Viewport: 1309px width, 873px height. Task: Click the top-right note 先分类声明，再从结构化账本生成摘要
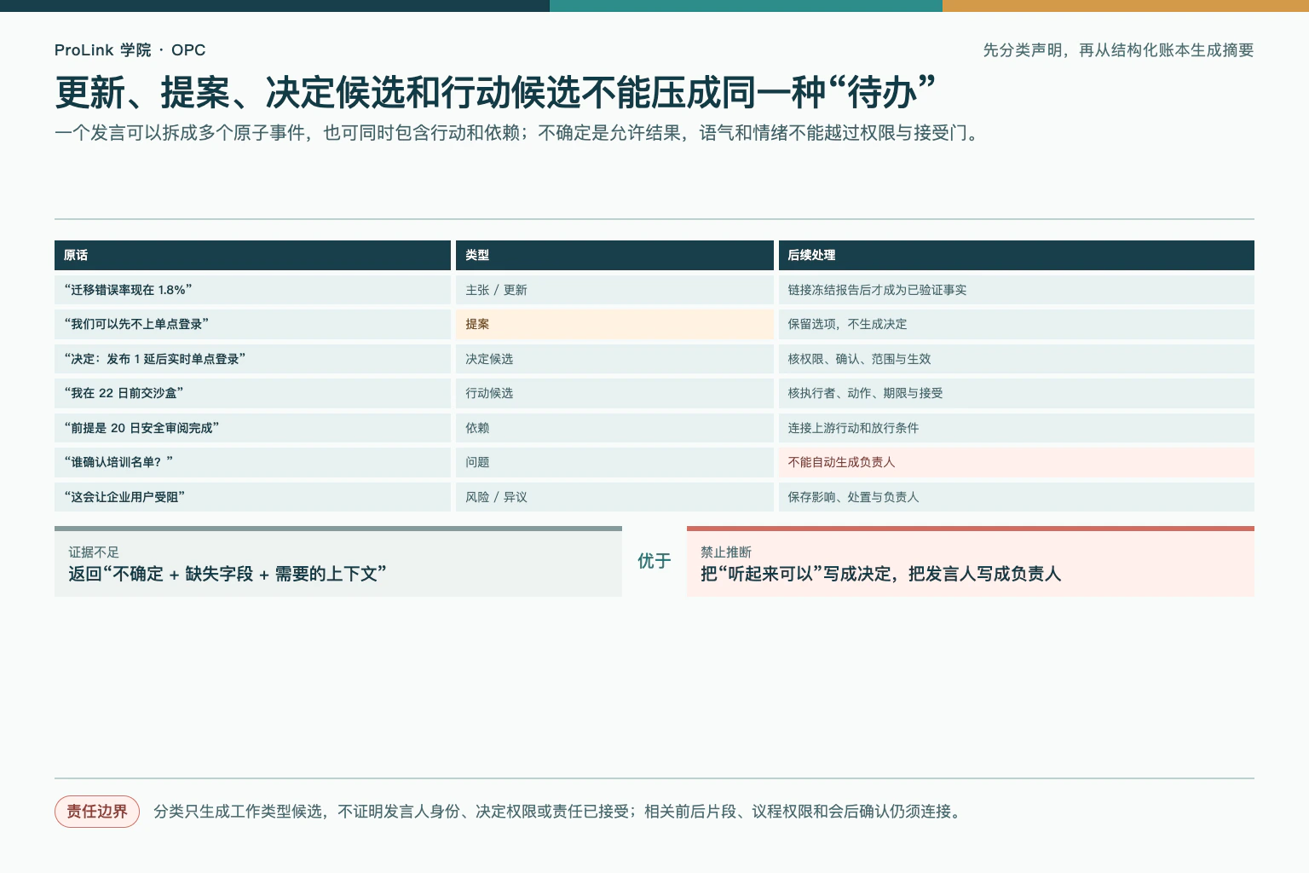[1118, 50]
